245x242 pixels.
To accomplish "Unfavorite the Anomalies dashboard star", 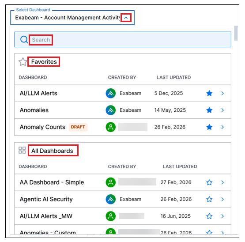I will 209,110.
